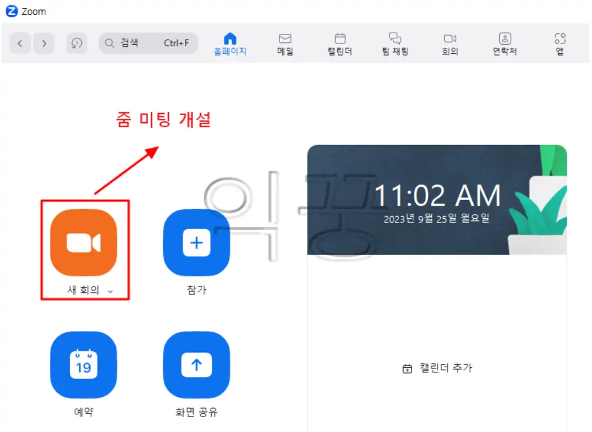Viewport: 592px width, 432px height.
Task: Switch to the 홈페이지 home tab
Action: point(230,43)
